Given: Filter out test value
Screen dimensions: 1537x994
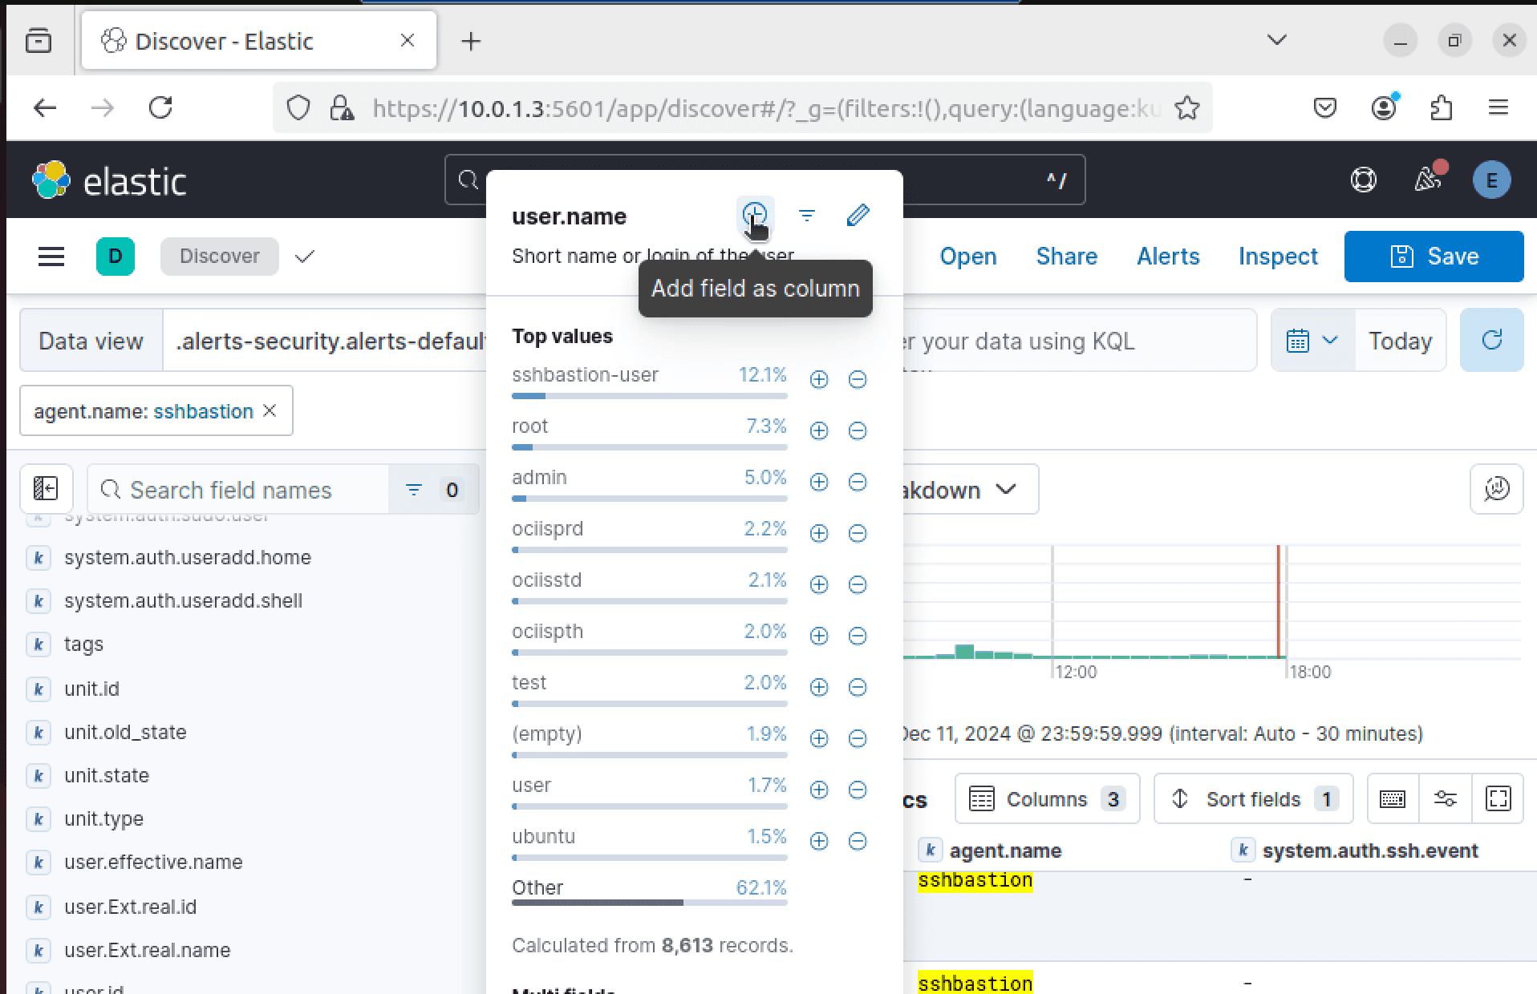Looking at the screenshot, I should pos(858,687).
